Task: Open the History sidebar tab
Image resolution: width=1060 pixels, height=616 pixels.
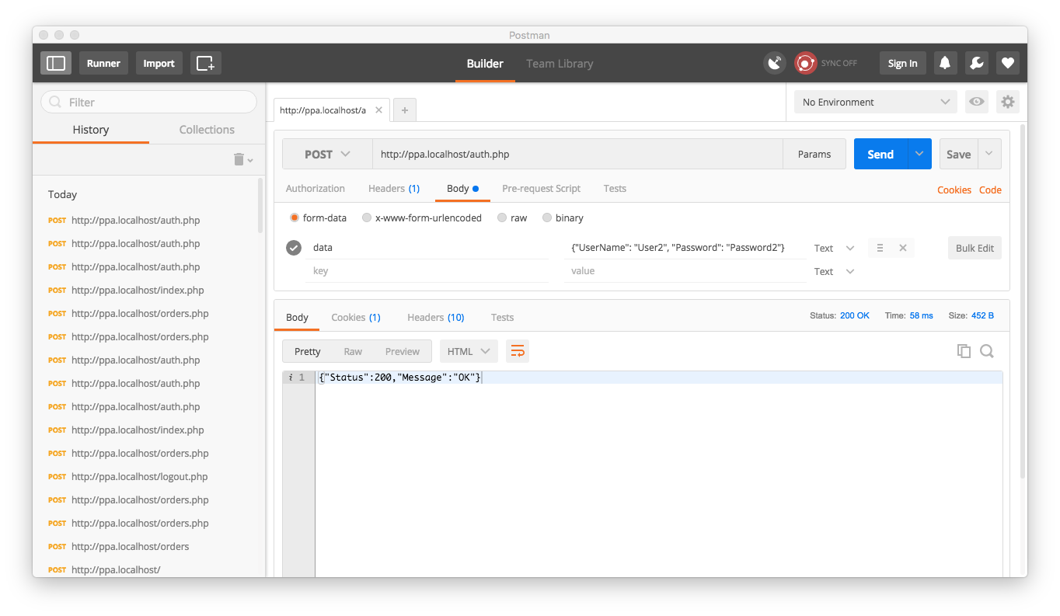Action: tap(91, 130)
